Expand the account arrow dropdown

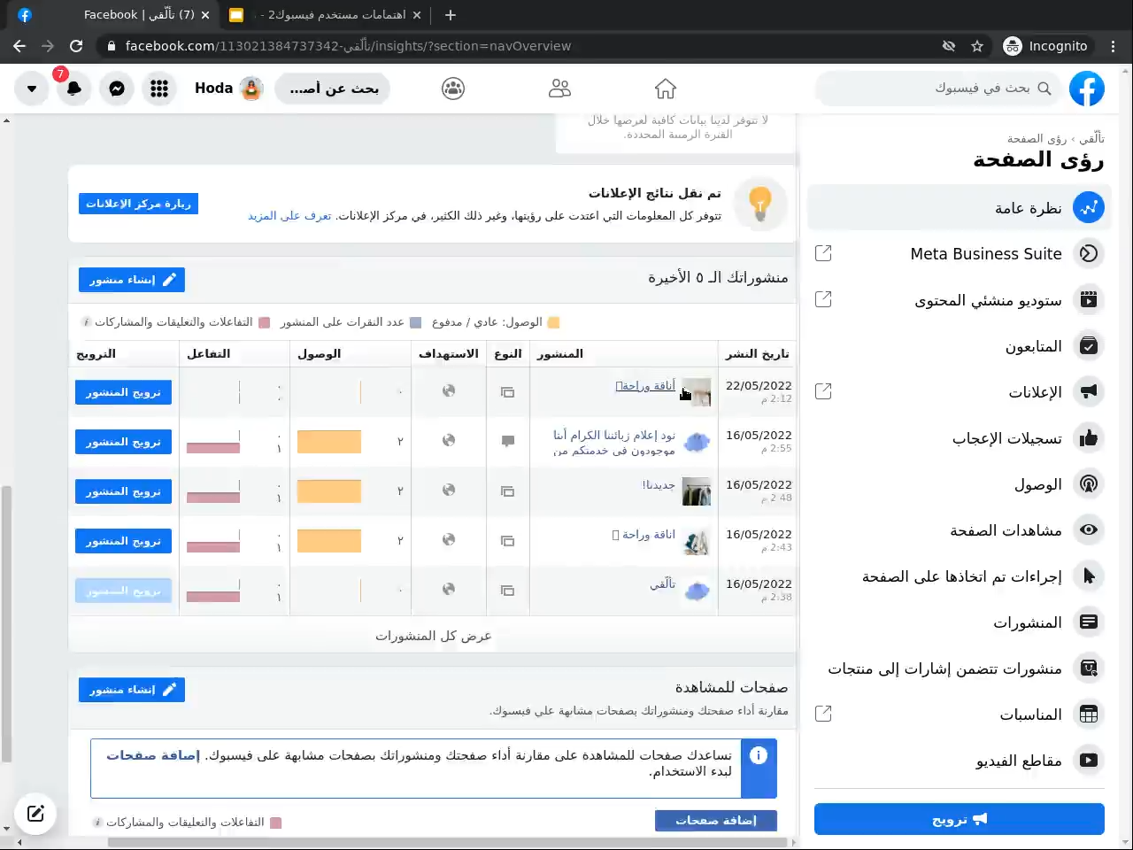click(x=32, y=89)
